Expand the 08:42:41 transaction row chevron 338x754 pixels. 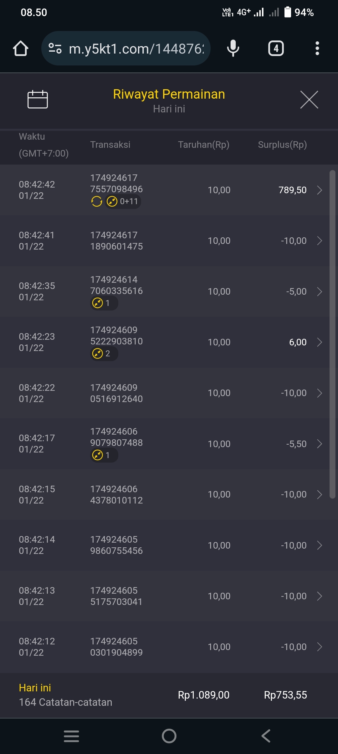tap(319, 241)
